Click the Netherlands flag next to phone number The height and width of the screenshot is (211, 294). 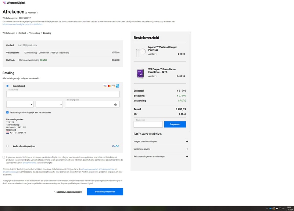[x=8, y=132]
